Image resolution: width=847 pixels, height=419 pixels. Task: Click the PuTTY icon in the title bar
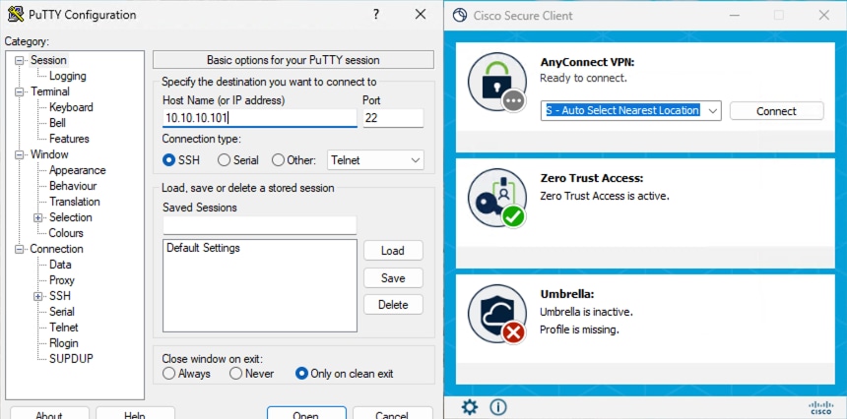pos(16,15)
